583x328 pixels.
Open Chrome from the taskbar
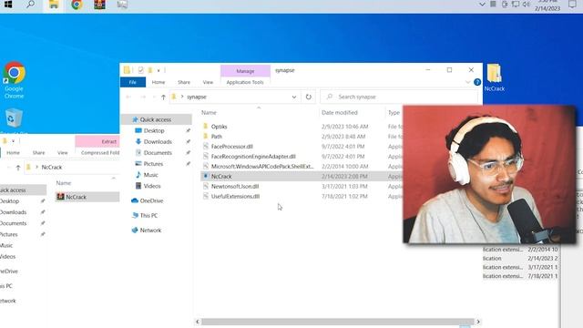[x=77, y=5]
